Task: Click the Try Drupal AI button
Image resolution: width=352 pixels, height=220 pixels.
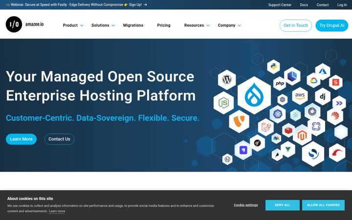Action: (332, 25)
